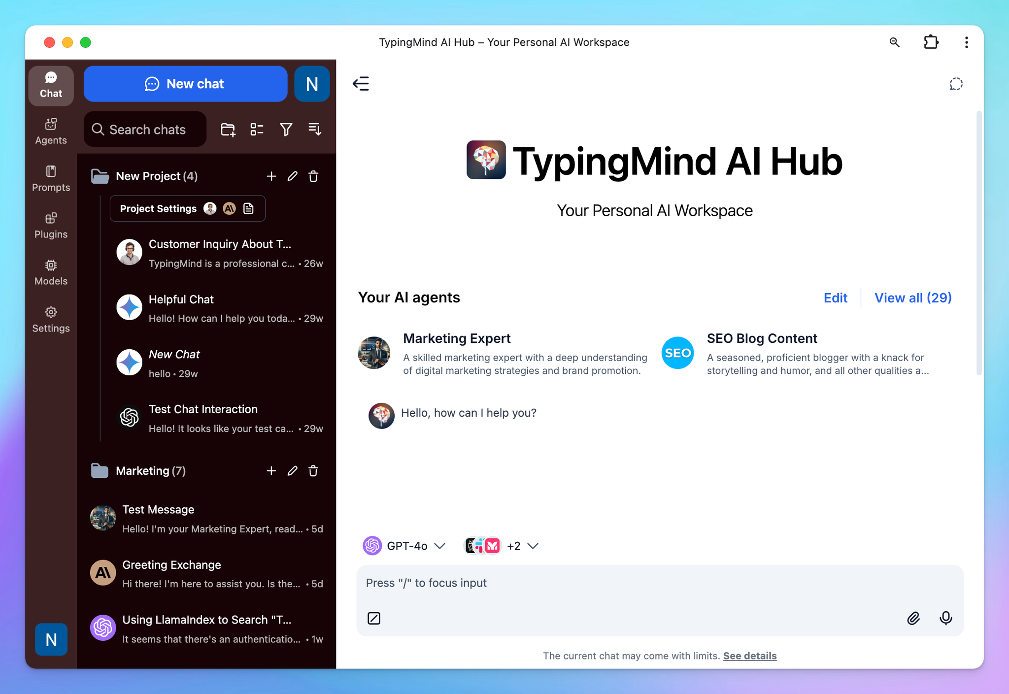This screenshot has height=694, width=1009.
Task: Open the Plugins section
Action: (51, 225)
